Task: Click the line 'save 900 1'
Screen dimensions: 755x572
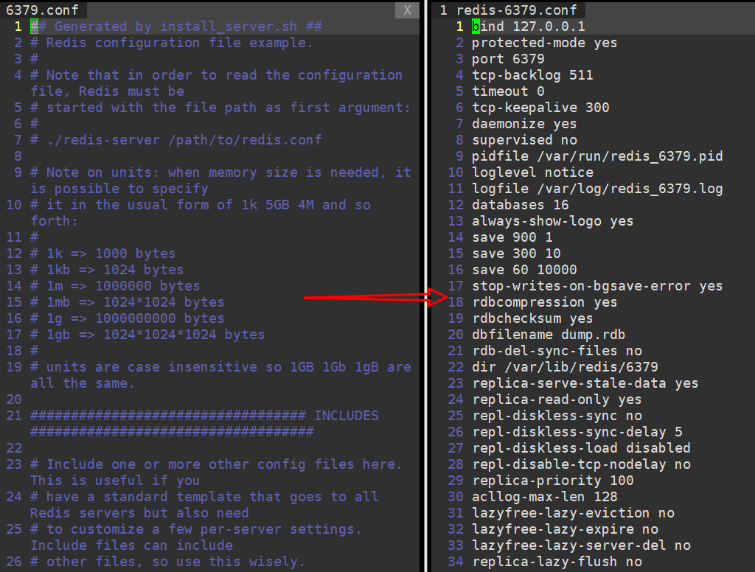Action: (512, 237)
